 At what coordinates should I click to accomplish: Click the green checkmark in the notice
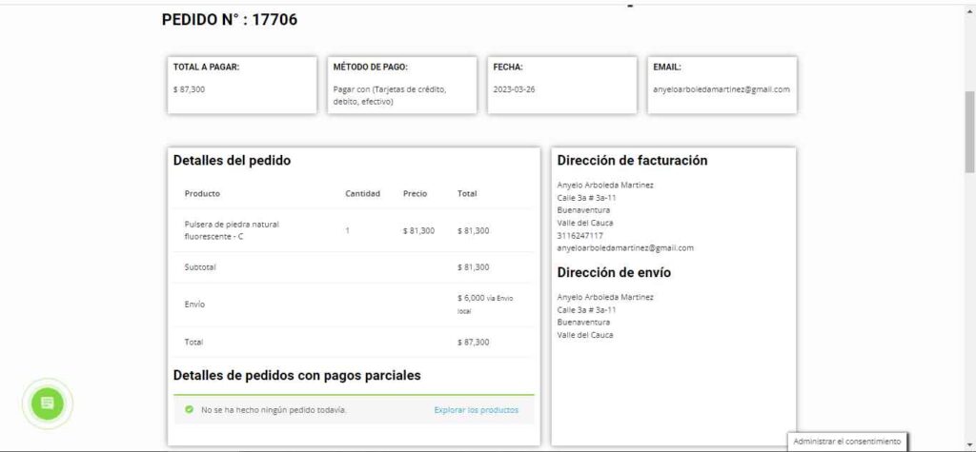[190, 410]
